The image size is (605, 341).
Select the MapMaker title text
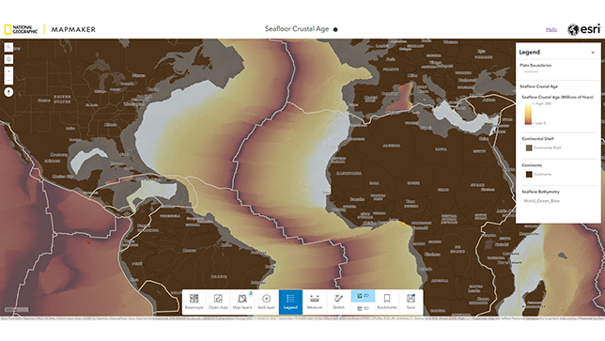coord(73,29)
